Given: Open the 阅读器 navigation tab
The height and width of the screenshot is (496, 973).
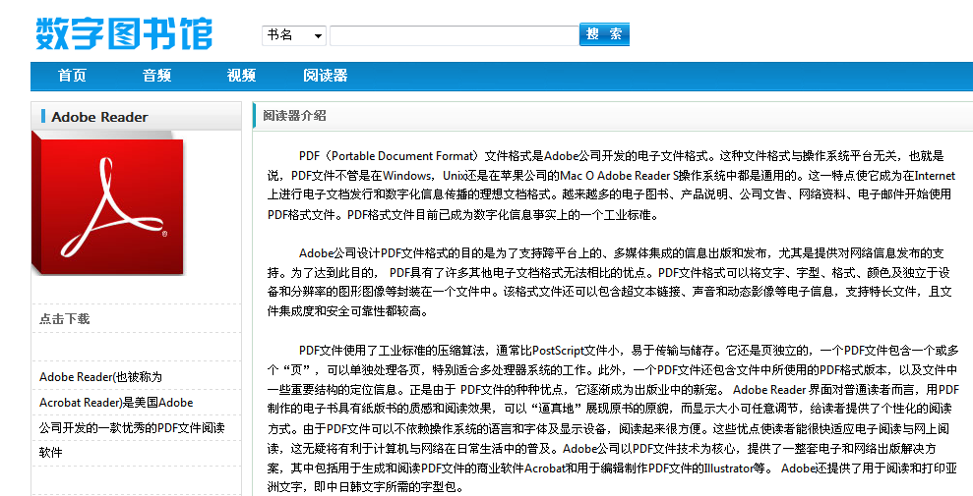Looking at the screenshot, I should (326, 76).
